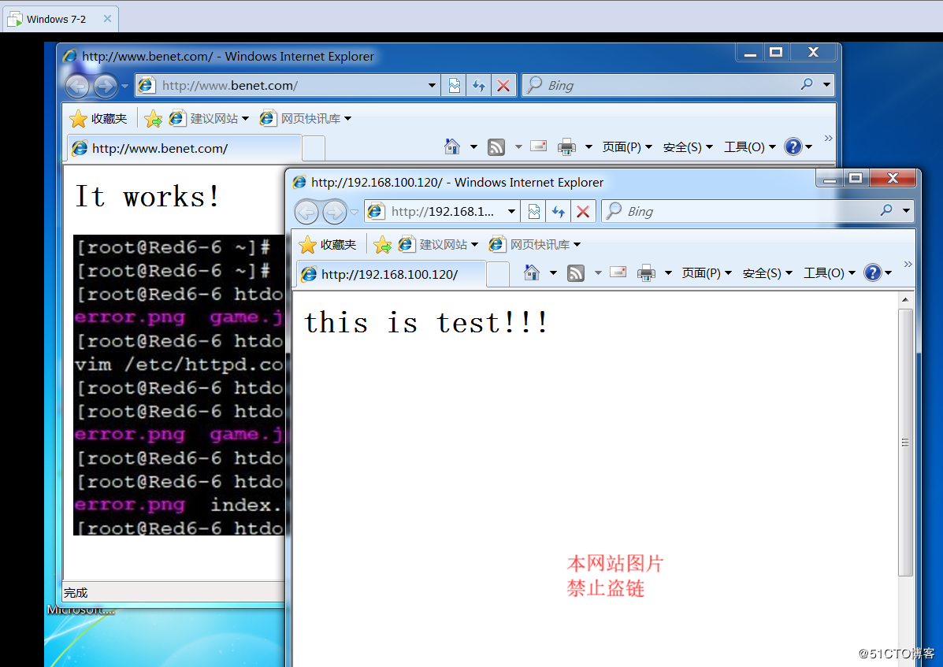The width and height of the screenshot is (943, 667).
Task: Click the red 本网站图片 禁止盗链 image
Action: point(614,576)
